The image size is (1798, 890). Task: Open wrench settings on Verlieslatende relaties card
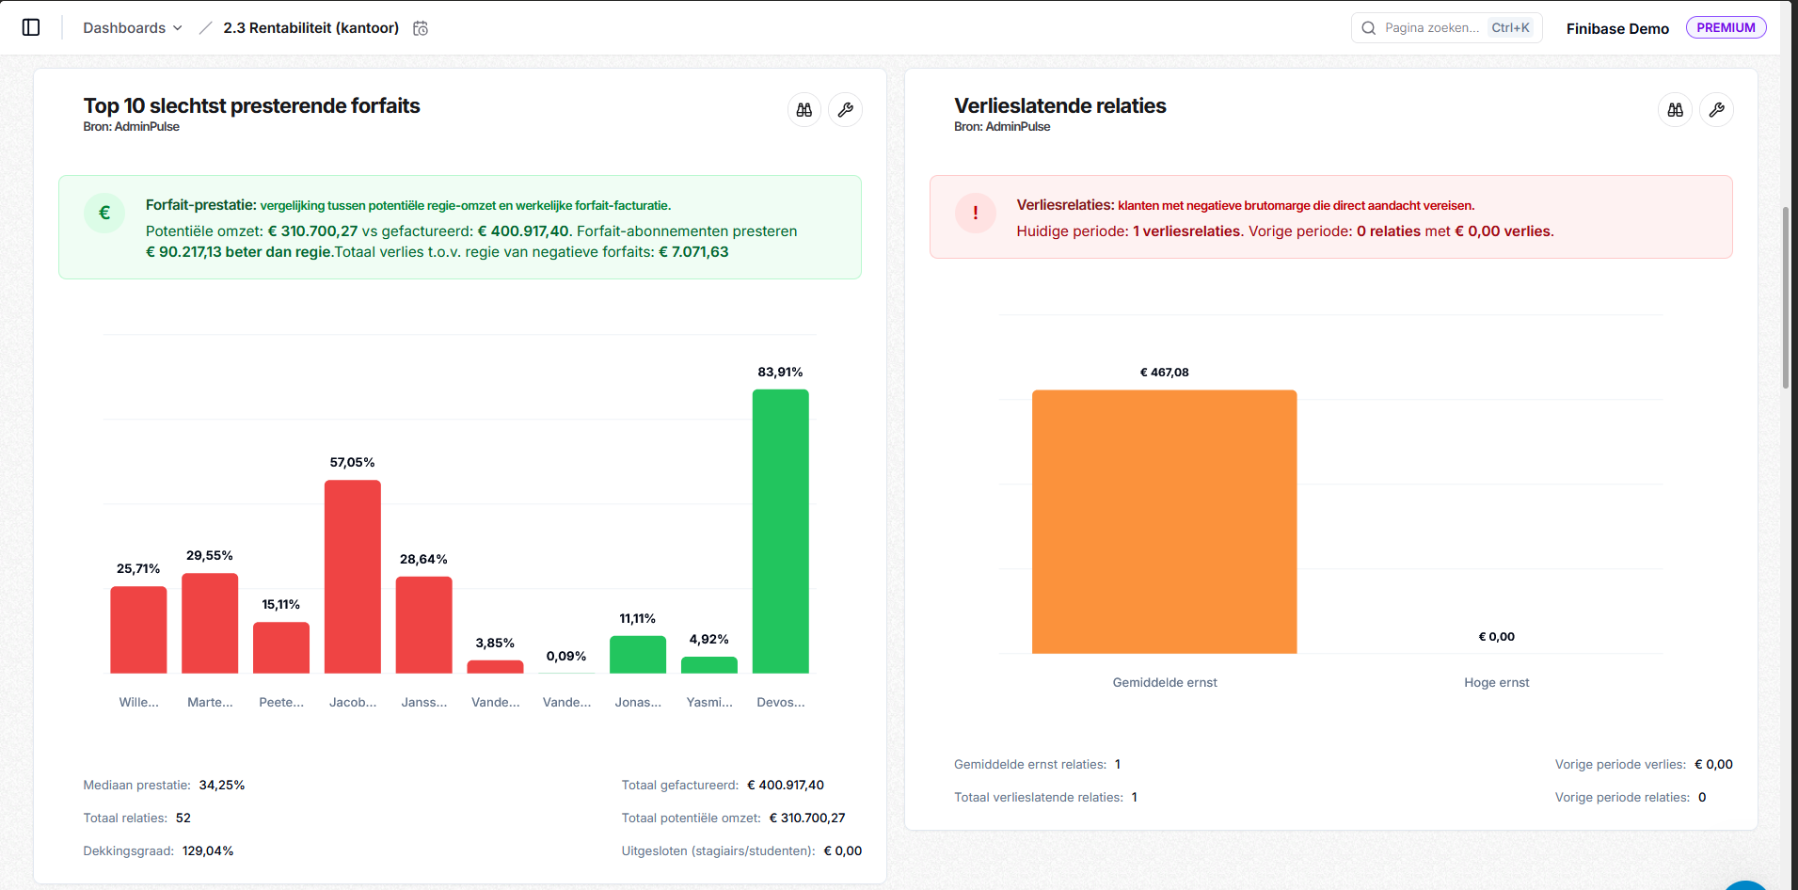pos(1716,110)
